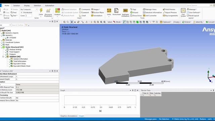The height and width of the screenshot is (121, 215).
Task: Open Keyframe Animation
Action: pos(125,13)
